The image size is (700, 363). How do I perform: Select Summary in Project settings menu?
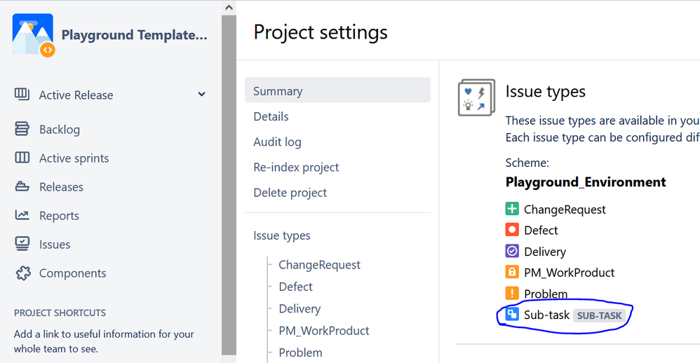[278, 91]
